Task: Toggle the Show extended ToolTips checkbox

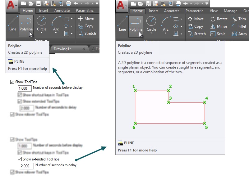Action: pos(20,159)
